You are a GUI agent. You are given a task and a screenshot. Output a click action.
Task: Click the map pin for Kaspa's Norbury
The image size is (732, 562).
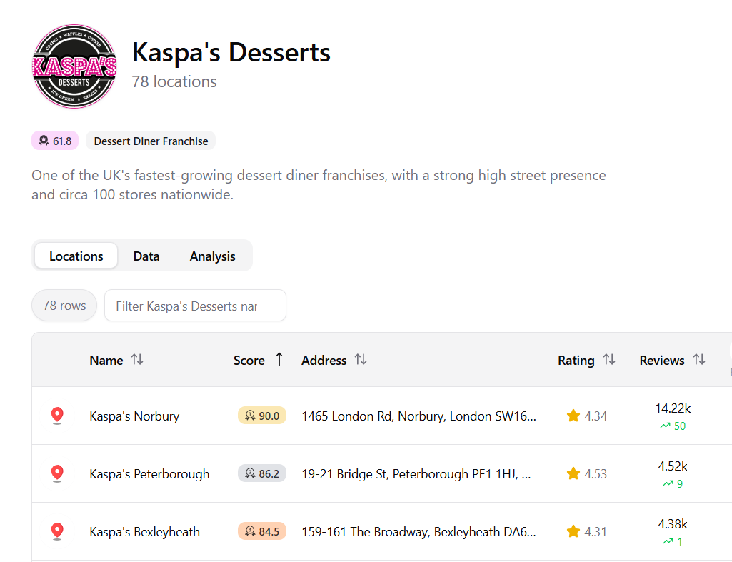[x=58, y=416]
